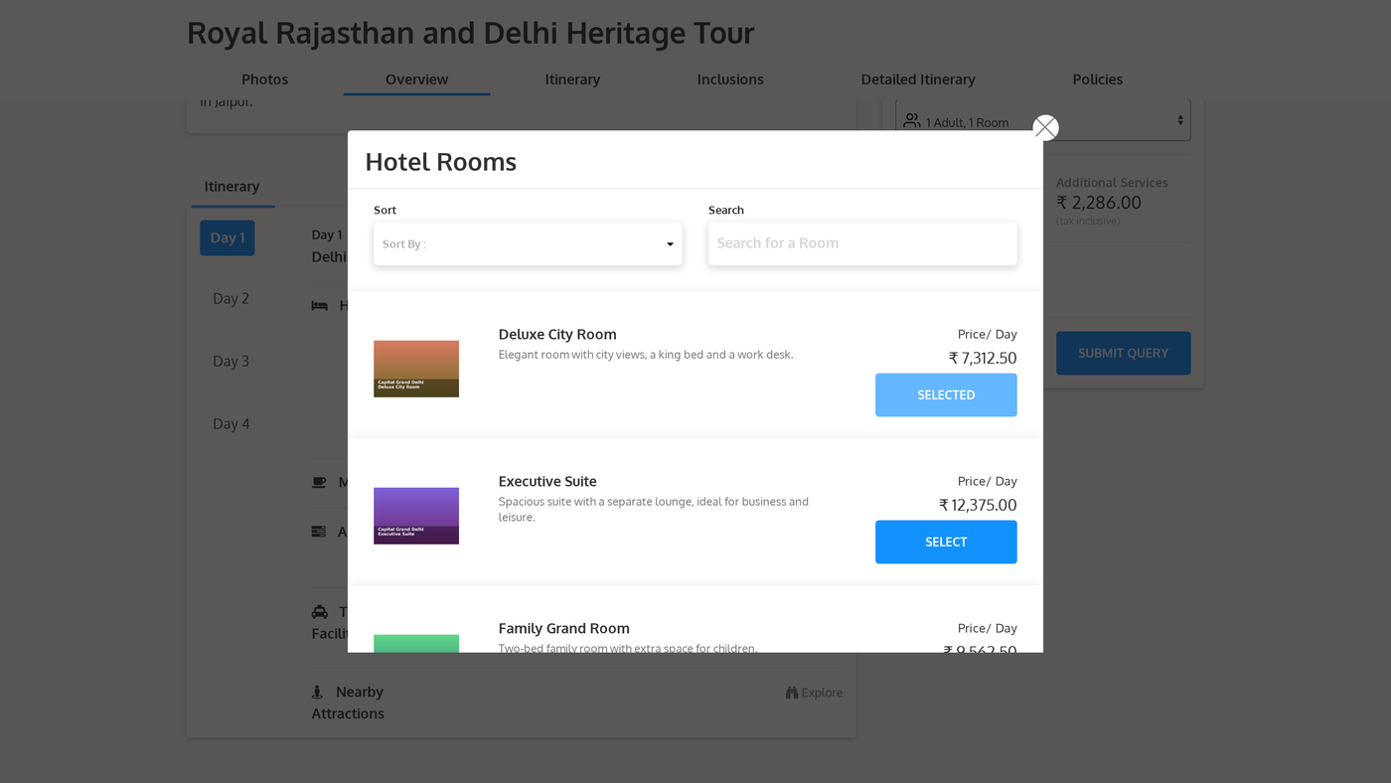Select Day 2 in the itinerary
Viewport: 1391px width, 783px height.
click(x=231, y=298)
